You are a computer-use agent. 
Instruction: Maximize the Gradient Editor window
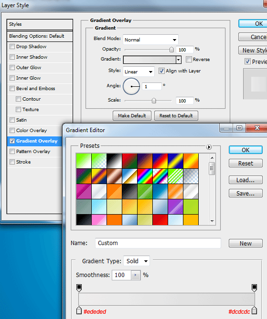point(239,128)
